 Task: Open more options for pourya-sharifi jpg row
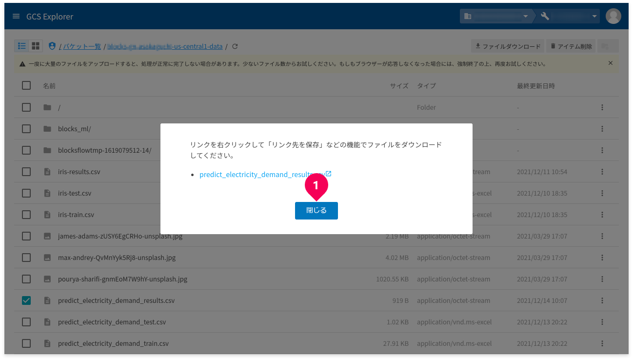pos(602,279)
